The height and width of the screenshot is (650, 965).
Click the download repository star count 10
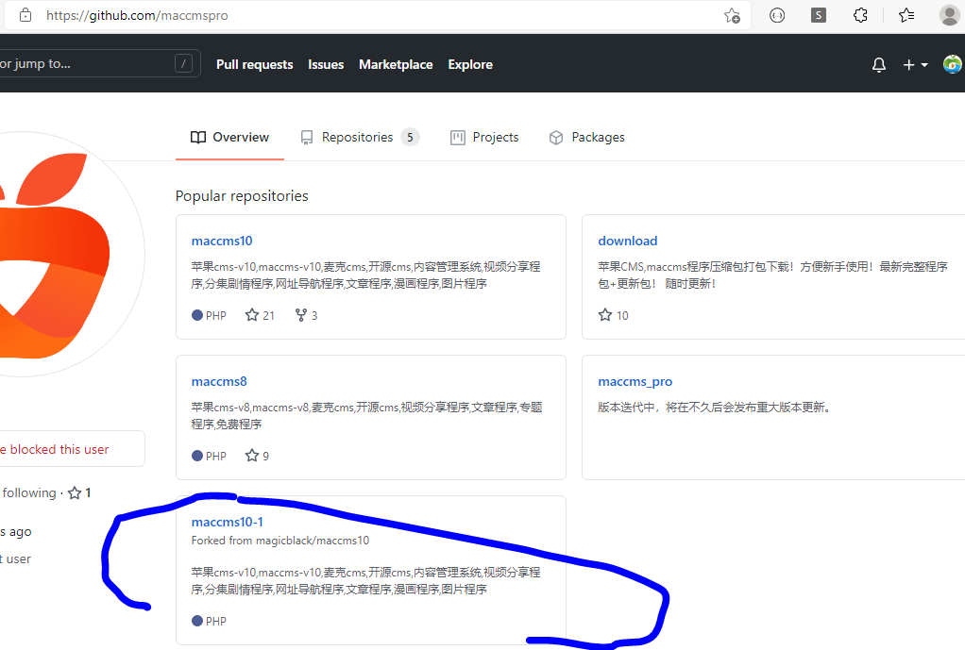coord(614,315)
